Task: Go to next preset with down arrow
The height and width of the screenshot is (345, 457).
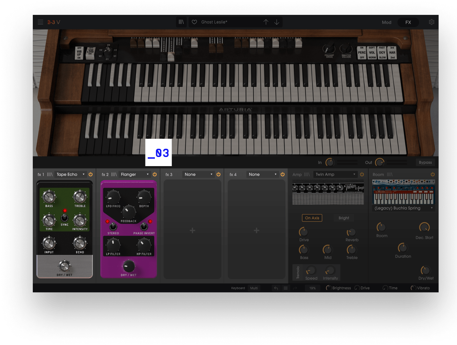Action: point(277,22)
